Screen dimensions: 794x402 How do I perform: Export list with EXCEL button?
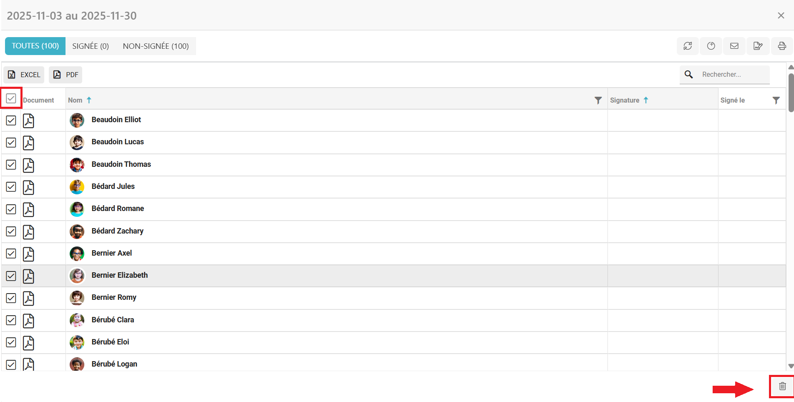click(24, 75)
